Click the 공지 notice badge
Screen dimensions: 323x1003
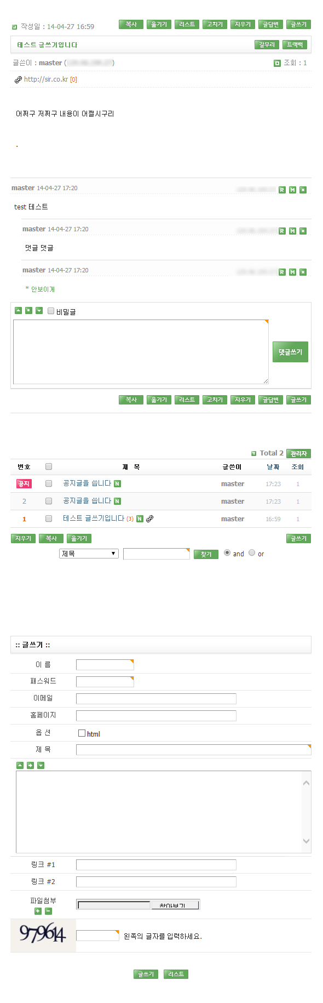[24, 483]
